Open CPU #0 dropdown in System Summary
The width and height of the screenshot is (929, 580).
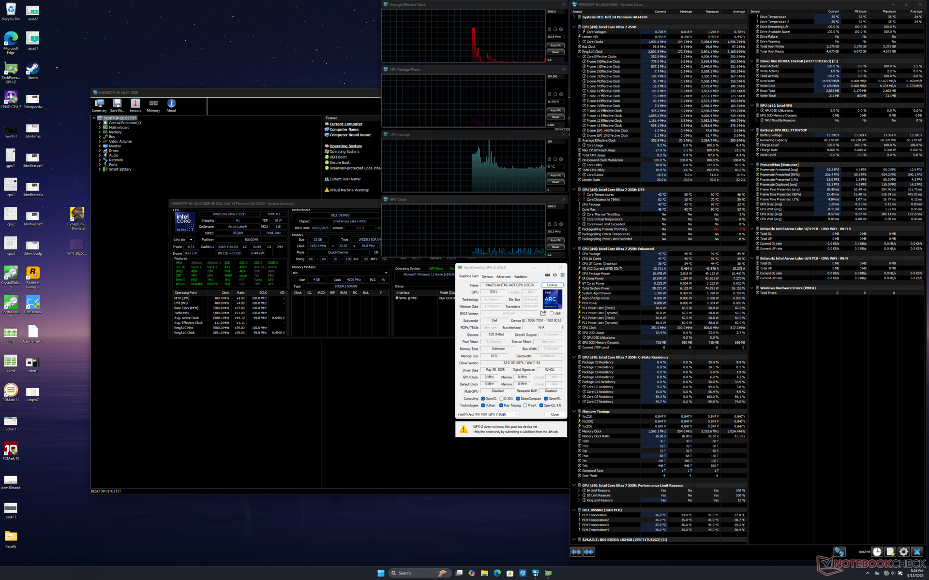[183, 240]
